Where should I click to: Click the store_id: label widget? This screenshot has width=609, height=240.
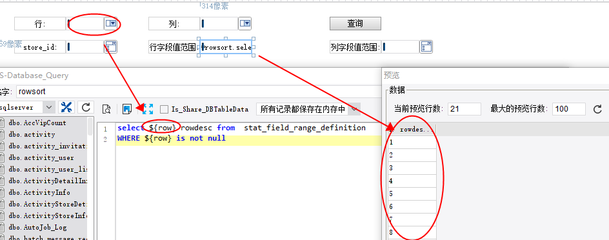pos(40,47)
